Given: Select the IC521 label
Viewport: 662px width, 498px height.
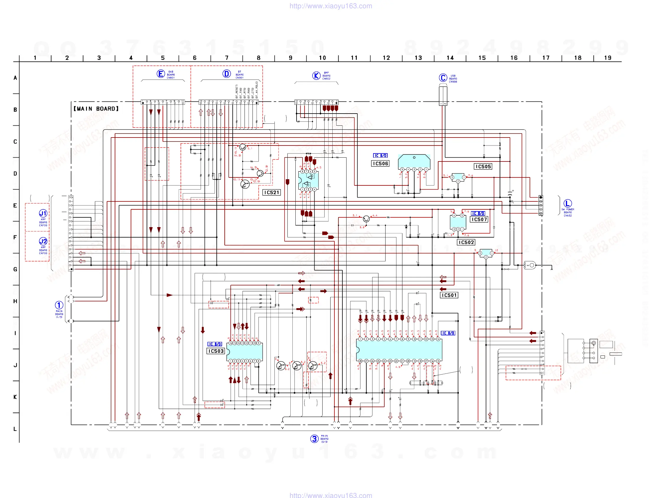Looking at the screenshot, I should click(x=272, y=193).
